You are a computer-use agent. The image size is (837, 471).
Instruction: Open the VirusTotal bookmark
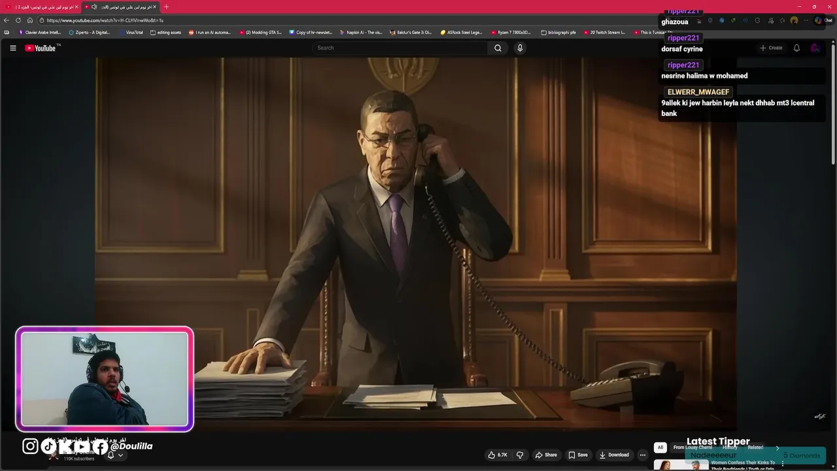click(x=131, y=32)
